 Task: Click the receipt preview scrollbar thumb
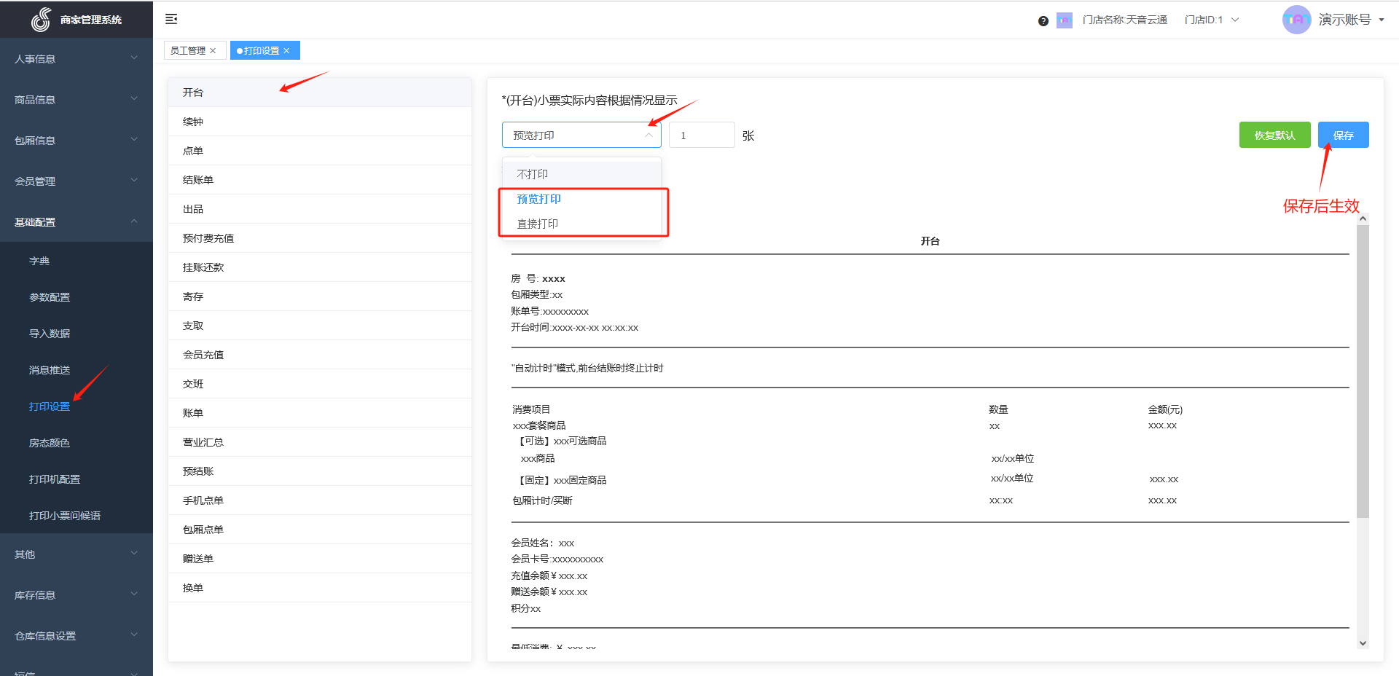point(1363,372)
